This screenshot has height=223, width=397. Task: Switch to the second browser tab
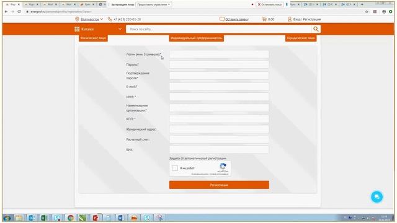click(x=31, y=4)
